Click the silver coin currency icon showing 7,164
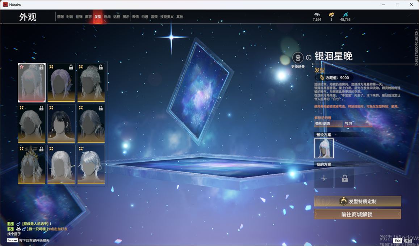Screen dimensions: 419x246 coord(317,14)
